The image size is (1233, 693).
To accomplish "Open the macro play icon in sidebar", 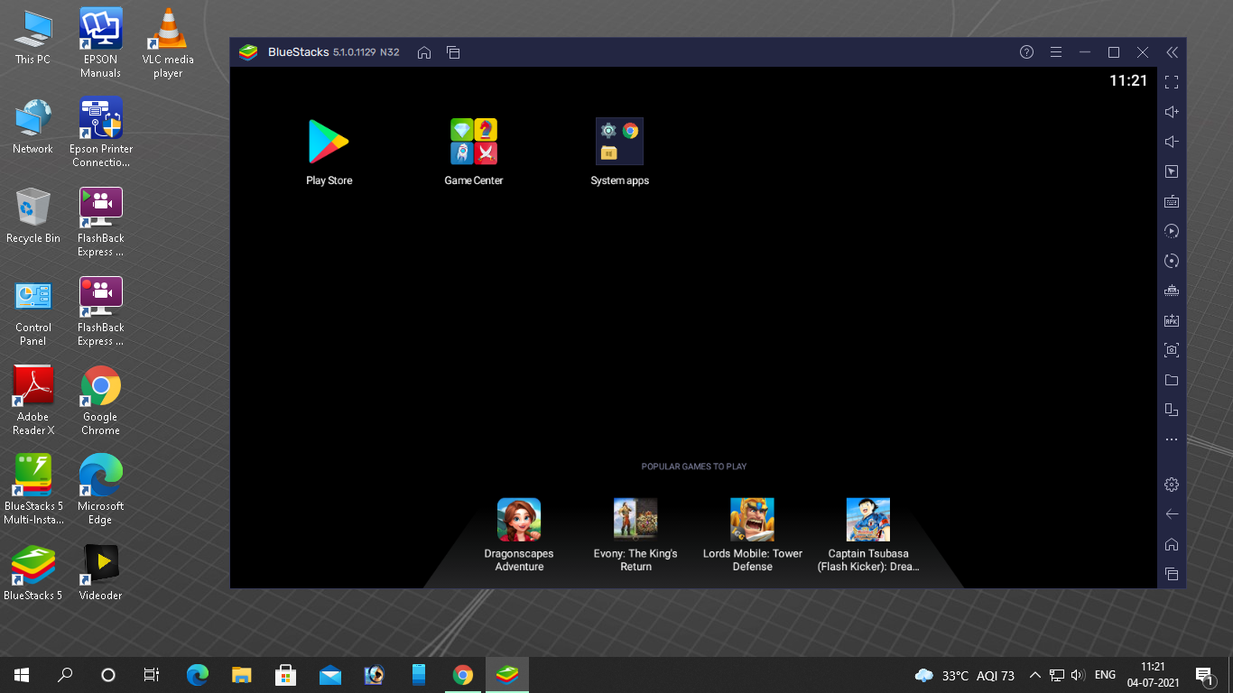I will [1172, 231].
